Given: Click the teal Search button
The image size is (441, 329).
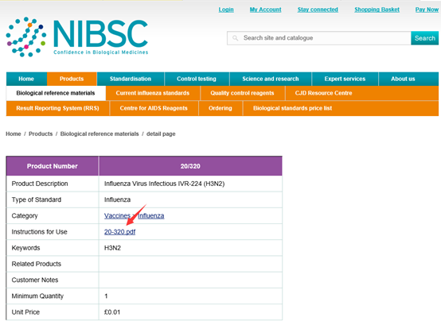Looking at the screenshot, I should (x=425, y=38).
